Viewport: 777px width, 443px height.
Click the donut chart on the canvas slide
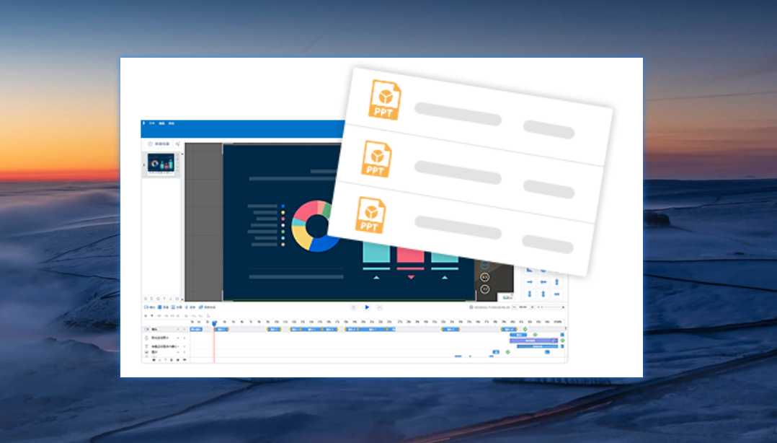314,227
